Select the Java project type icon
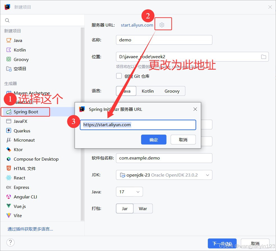 click(9, 40)
